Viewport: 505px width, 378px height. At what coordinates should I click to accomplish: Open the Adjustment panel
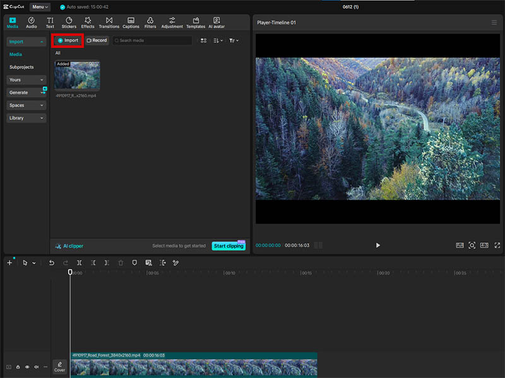click(x=172, y=23)
